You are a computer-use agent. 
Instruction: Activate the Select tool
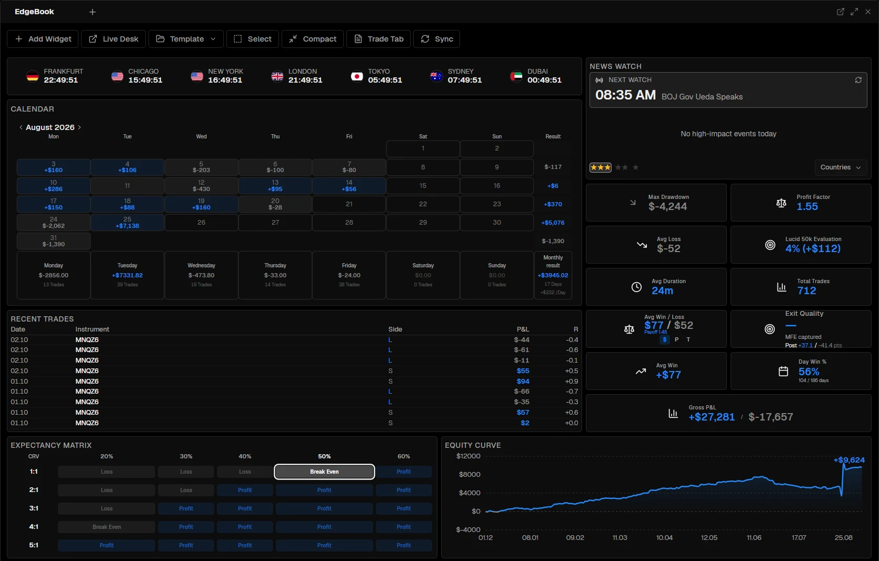point(253,39)
